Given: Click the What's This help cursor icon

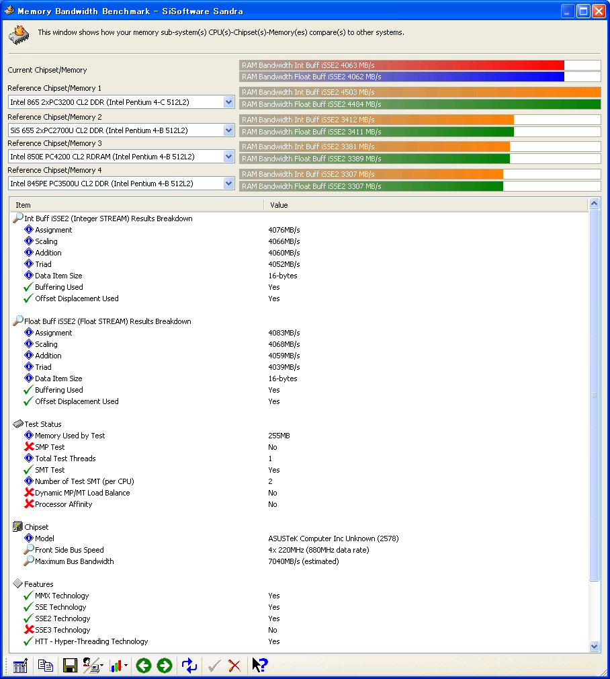Looking at the screenshot, I should pyautogui.click(x=259, y=665).
